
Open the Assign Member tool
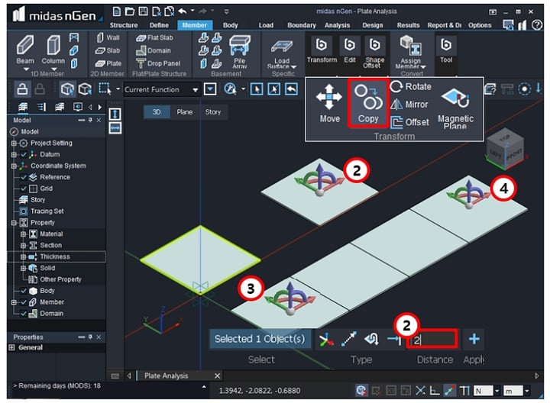(x=410, y=52)
